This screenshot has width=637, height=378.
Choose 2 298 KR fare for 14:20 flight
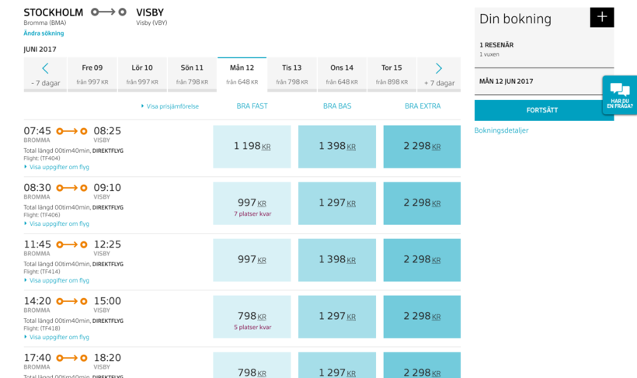pos(422,317)
